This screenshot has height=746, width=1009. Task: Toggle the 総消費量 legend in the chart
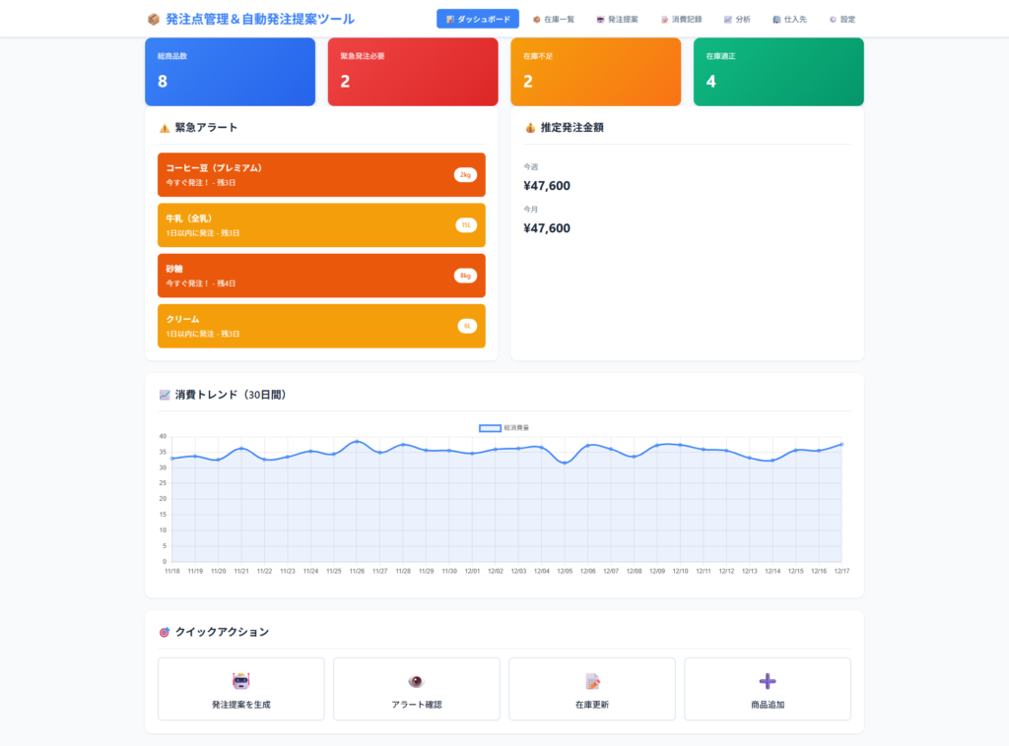click(504, 428)
